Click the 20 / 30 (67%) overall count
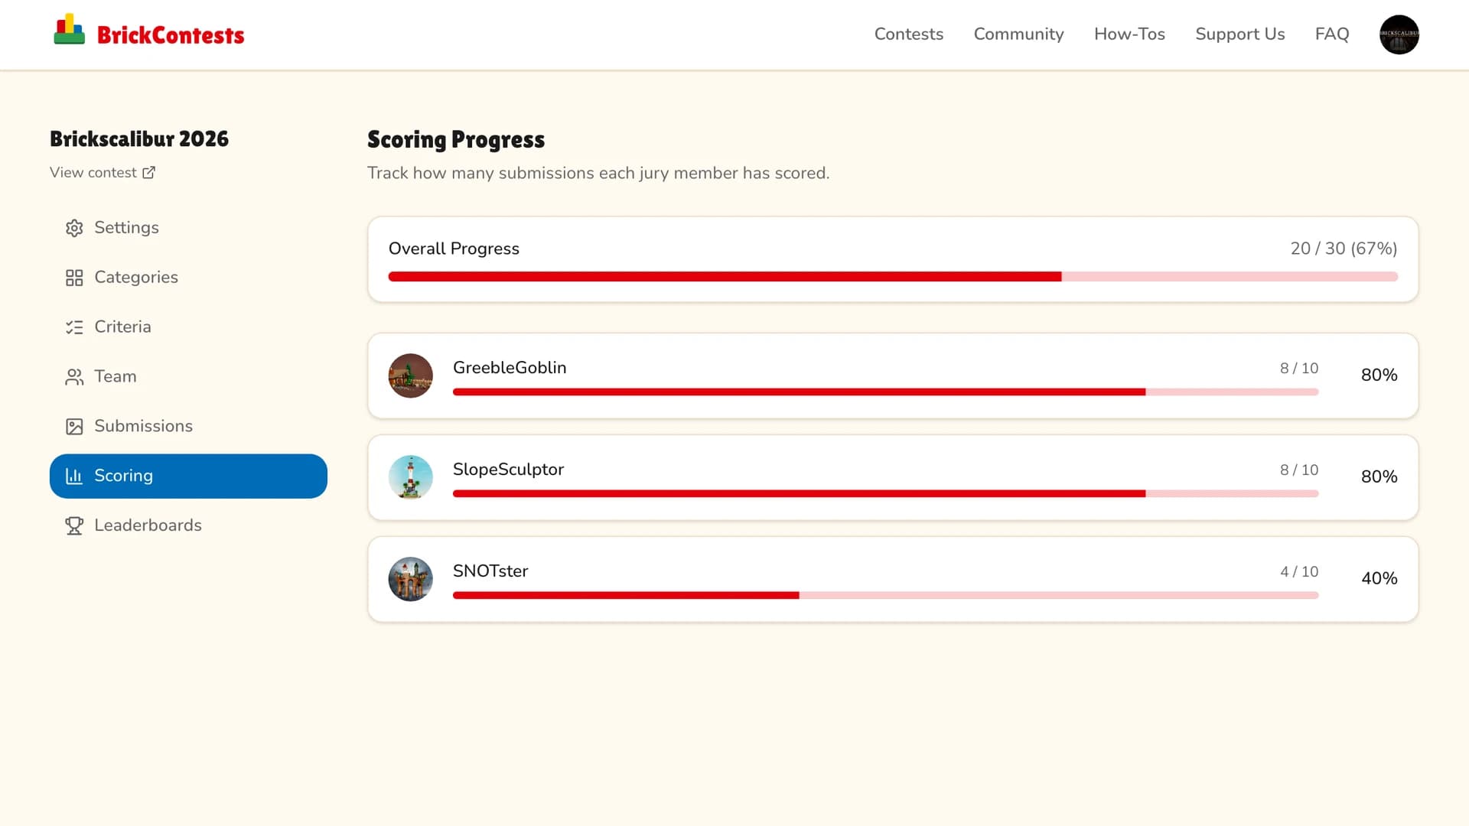Image resolution: width=1469 pixels, height=826 pixels. 1344,249
